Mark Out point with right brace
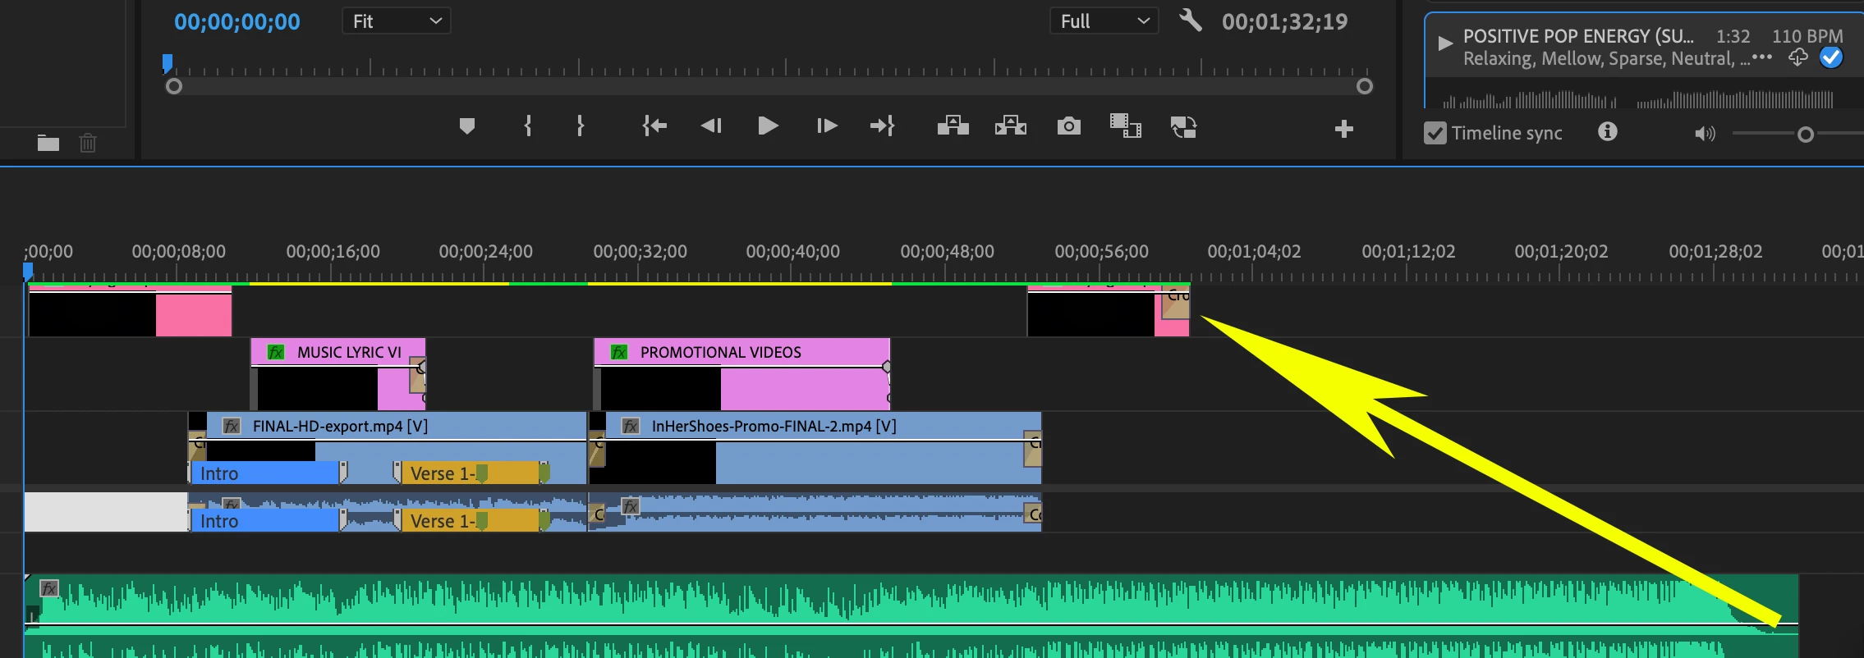 (x=580, y=126)
